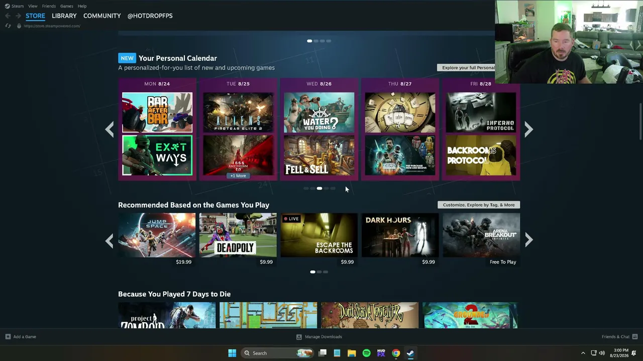Open the Friends menu
643x361 pixels.
(49, 6)
